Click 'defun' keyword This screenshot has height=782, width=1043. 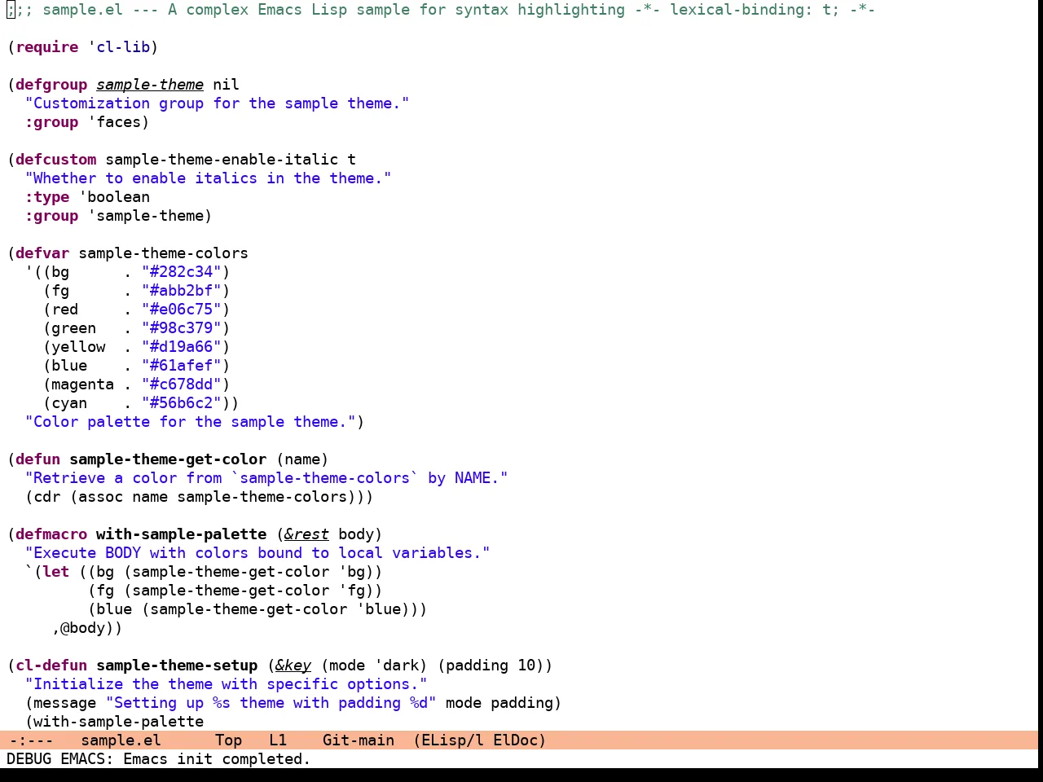[x=37, y=459]
